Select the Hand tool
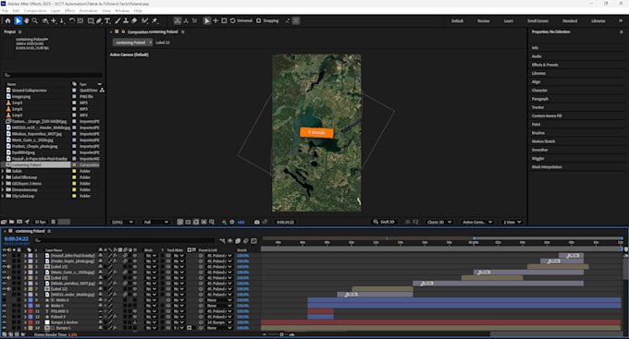Image resolution: width=629 pixels, height=339 pixels. (27, 21)
